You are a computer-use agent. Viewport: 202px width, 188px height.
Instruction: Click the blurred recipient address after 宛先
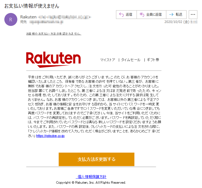47,22
